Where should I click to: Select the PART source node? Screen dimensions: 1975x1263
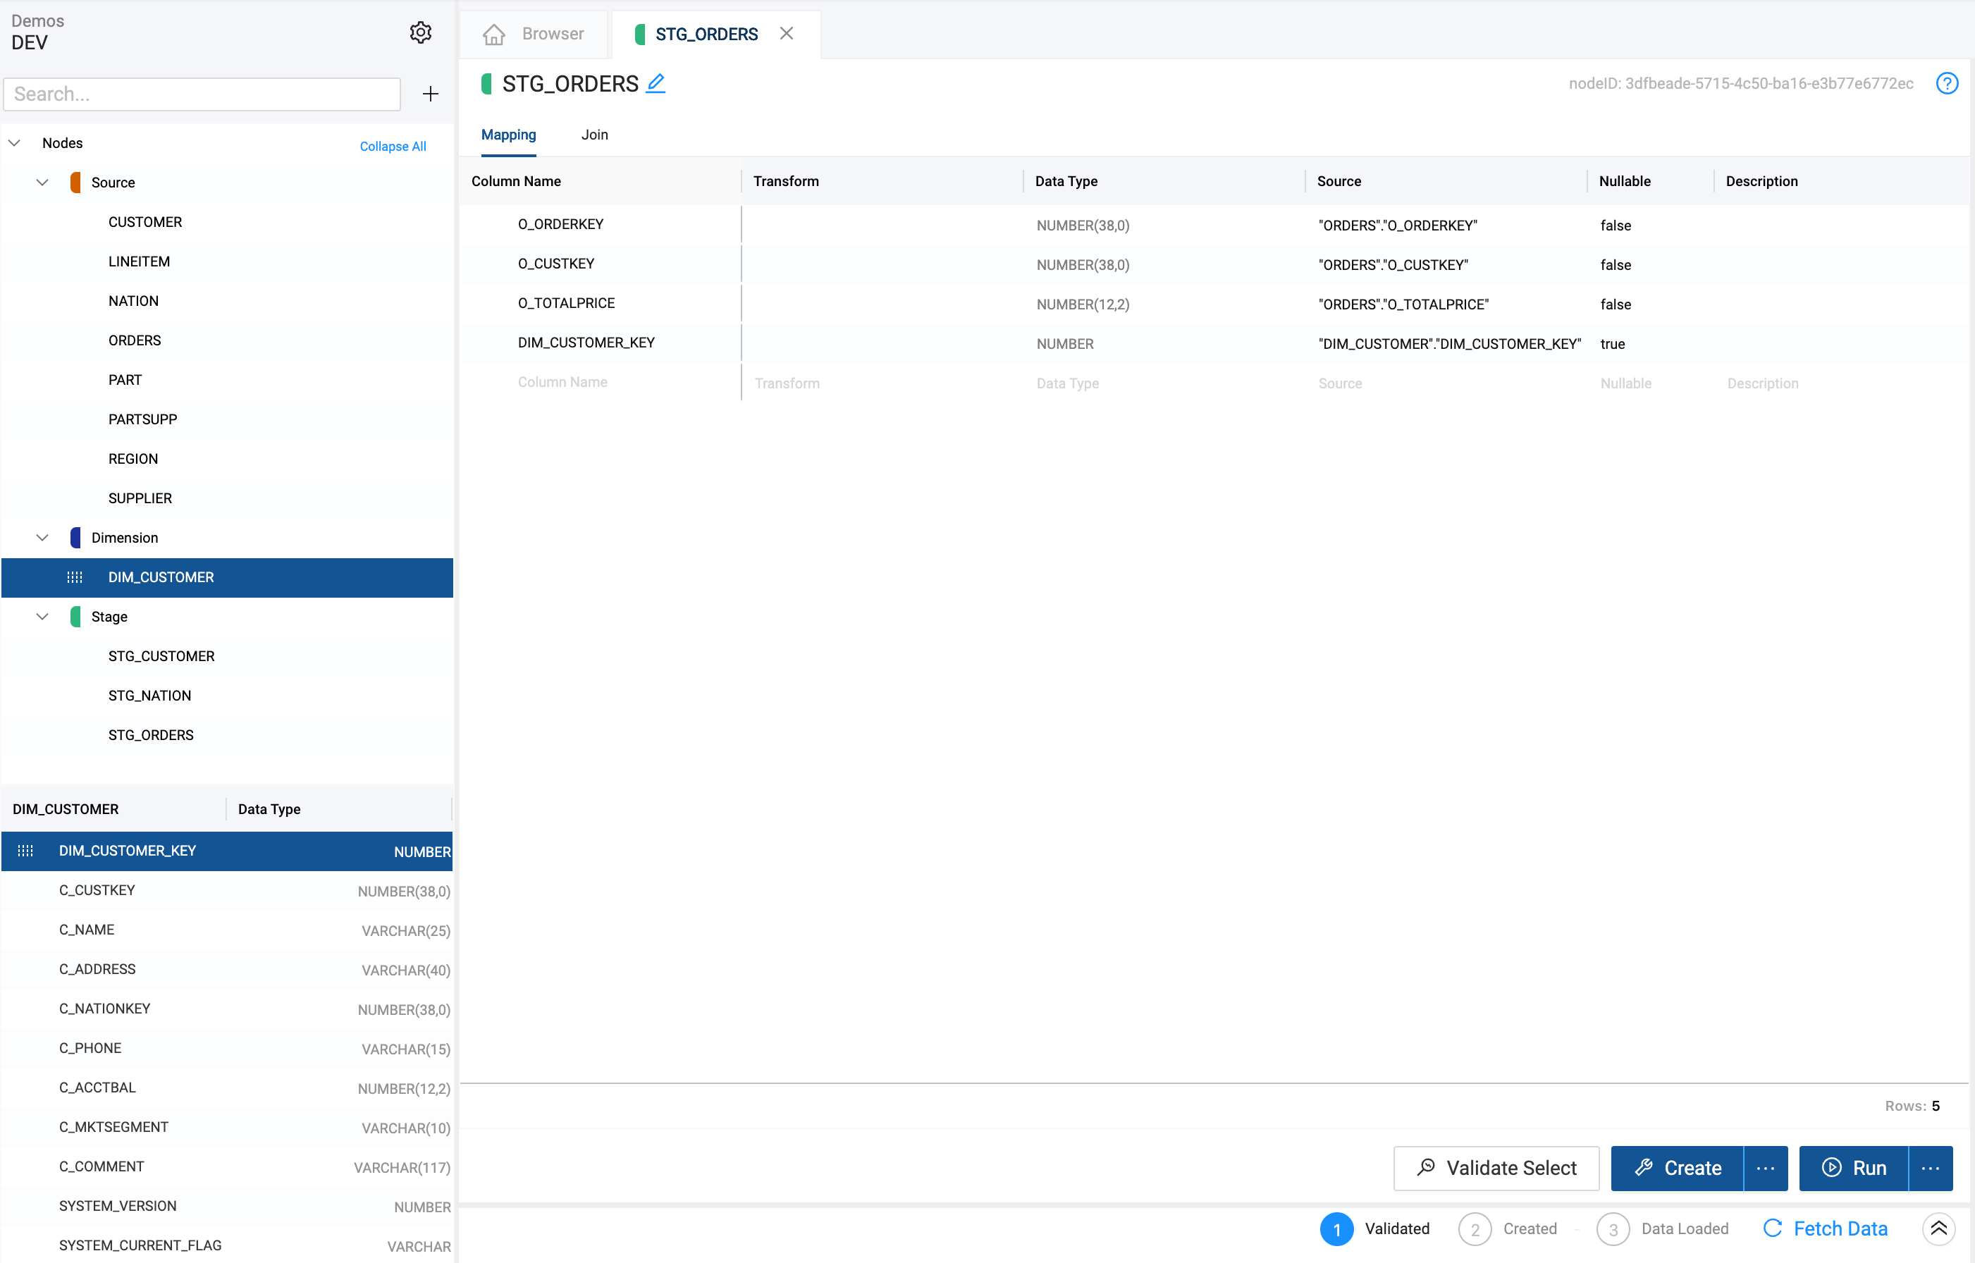[125, 380]
